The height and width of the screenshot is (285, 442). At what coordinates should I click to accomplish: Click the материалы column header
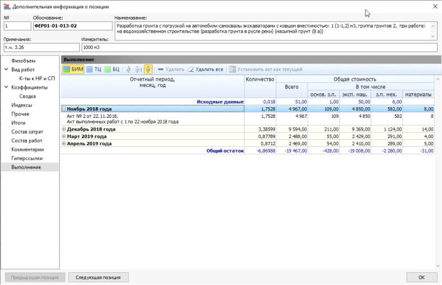coord(418,94)
